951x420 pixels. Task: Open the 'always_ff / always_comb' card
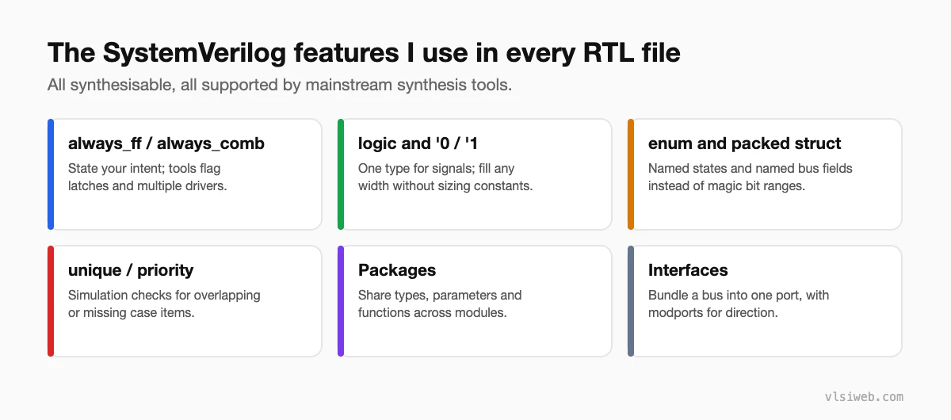pyautogui.click(x=185, y=174)
